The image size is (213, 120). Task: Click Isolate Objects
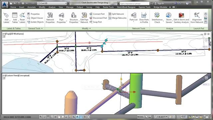(x=36, y=22)
